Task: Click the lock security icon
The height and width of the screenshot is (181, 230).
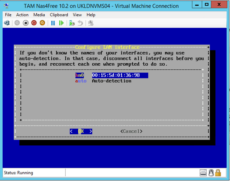Action: [x=218, y=173]
